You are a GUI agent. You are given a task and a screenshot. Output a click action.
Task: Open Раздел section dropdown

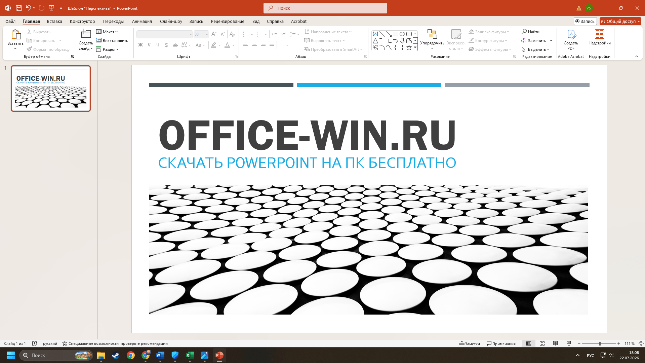(x=108, y=49)
